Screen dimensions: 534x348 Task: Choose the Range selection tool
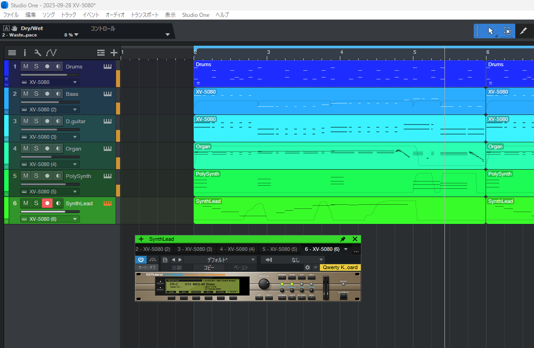(x=507, y=31)
